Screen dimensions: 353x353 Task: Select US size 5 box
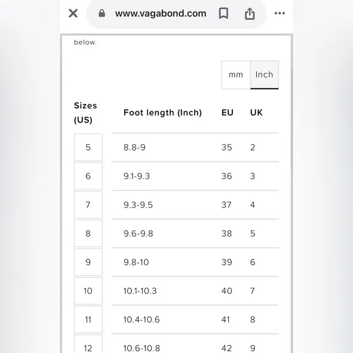88,147
